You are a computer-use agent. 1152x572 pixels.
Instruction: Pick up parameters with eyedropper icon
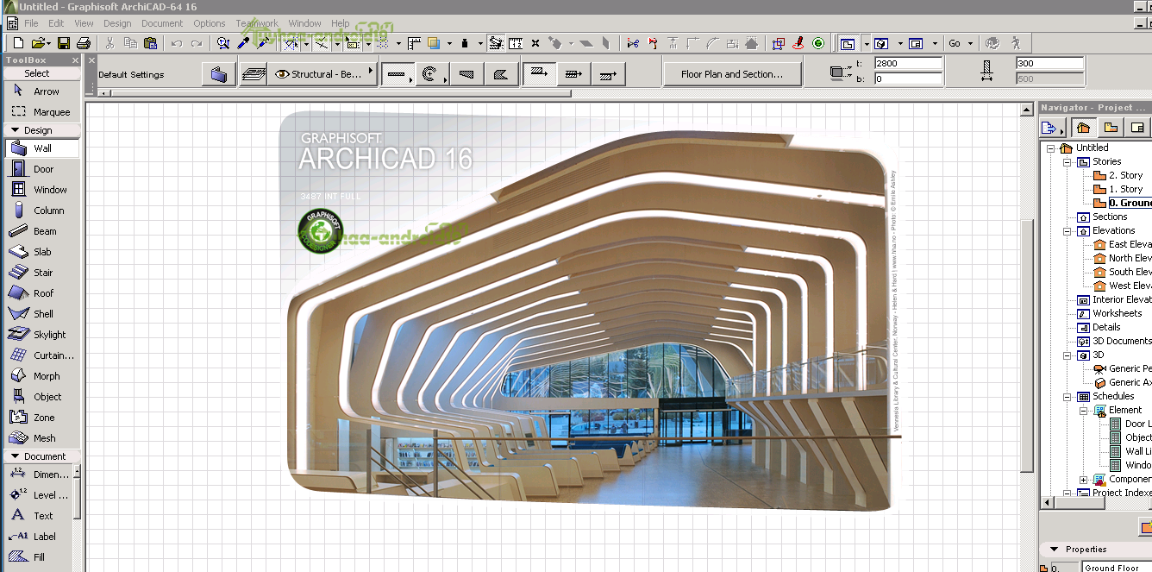(x=243, y=42)
